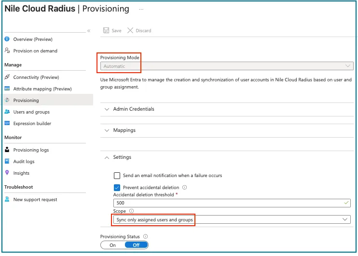Uncheck Prevent accidental deletion checkbox
The height and width of the screenshot is (256, 358).
click(x=117, y=188)
